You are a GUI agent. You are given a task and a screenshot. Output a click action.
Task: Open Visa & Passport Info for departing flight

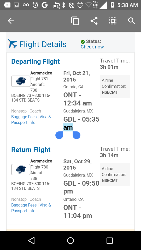coord(31,120)
